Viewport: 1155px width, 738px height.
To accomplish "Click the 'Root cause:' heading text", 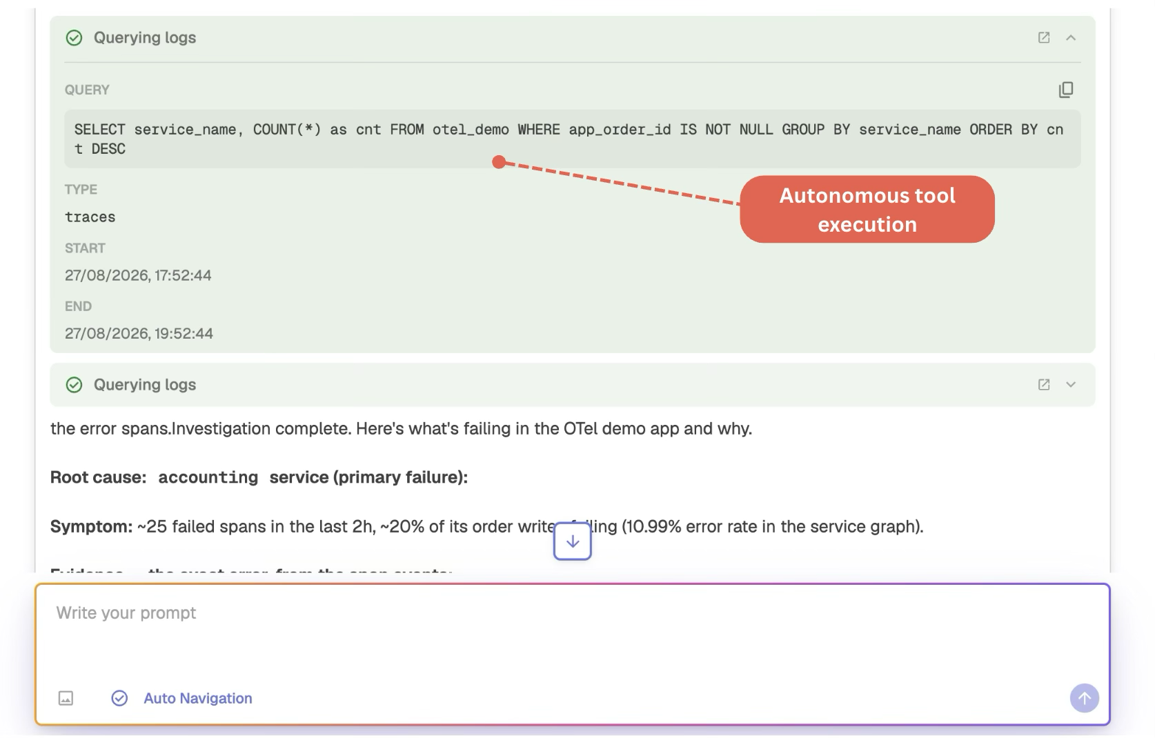I will (99, 477).
